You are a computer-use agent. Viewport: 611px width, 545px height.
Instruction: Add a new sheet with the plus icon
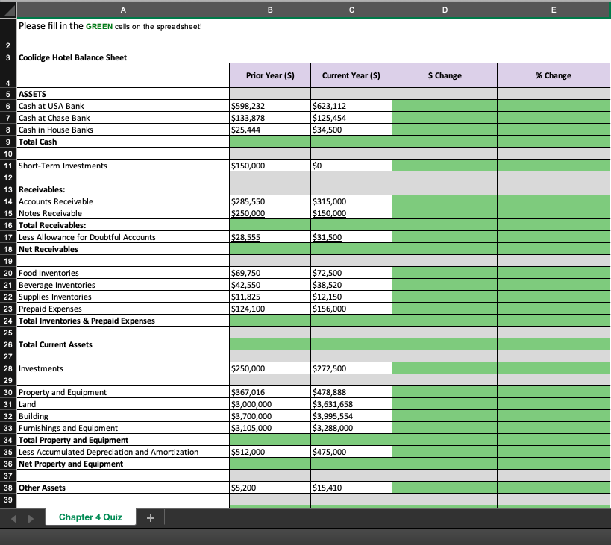151,517
